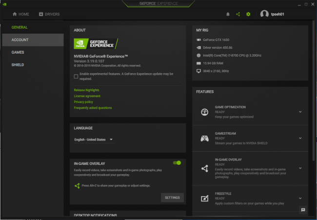The width and height of the screenshot is (317, 220).
Task: Open the Games settings section
Action: (33, 52)
